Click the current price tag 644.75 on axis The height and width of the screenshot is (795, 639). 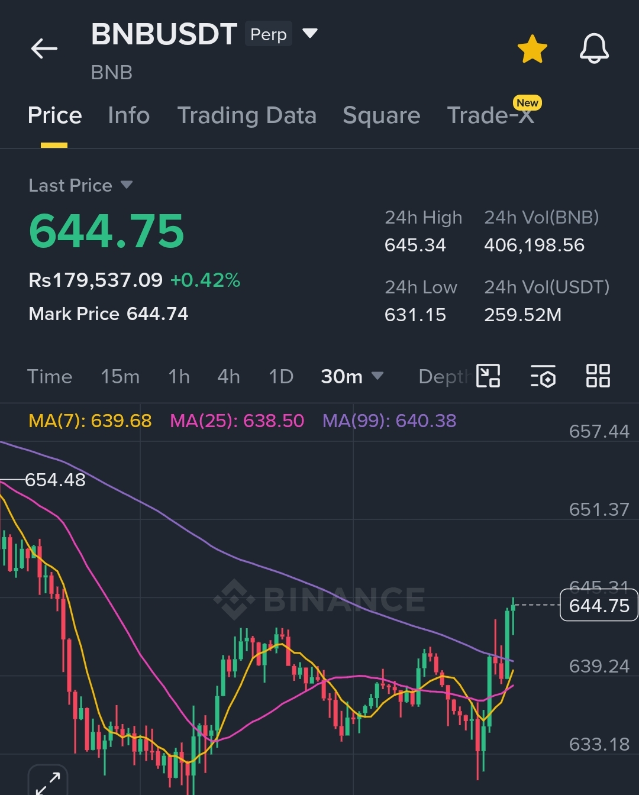(x=599, y=605)
